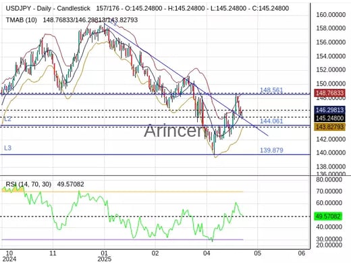Click the 157/176 bar counter
Image resolution: width=351 pixels, height=263 pixels.
pyautogui.click(x=109, y=9)
